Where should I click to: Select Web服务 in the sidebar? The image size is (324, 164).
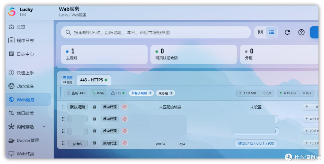(28, 99)
